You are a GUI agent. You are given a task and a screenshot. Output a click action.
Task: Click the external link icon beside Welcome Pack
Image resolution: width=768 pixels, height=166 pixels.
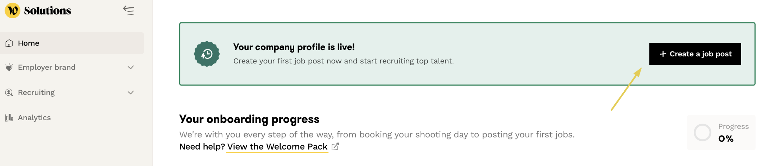(x=335, y=146)
